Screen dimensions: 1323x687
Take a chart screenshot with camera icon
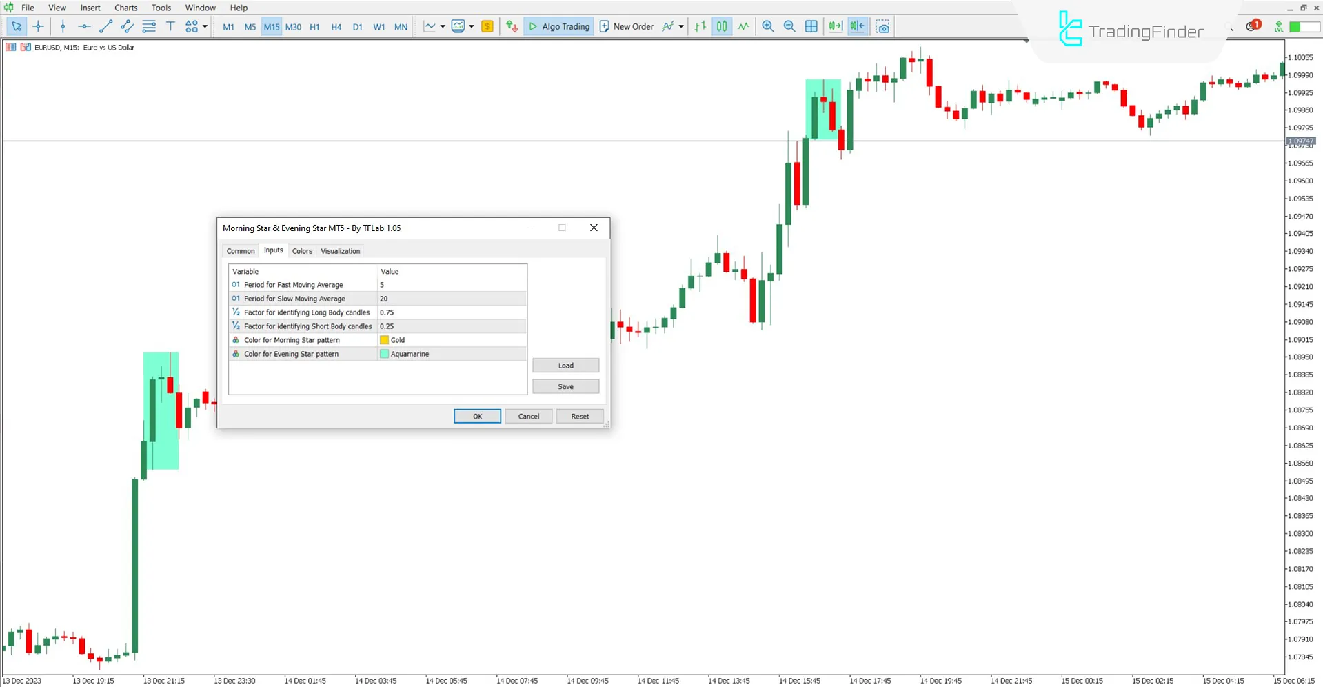(x=882, y=26)
